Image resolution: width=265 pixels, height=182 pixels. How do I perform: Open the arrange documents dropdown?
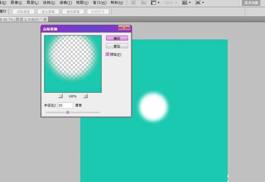(186, 3)
